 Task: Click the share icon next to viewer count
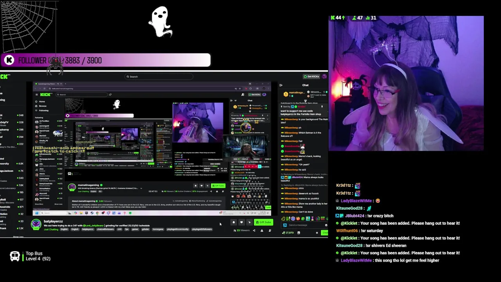coord(254,230)
